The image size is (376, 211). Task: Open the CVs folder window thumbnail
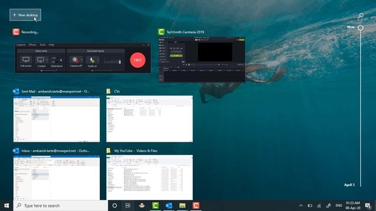149,119
